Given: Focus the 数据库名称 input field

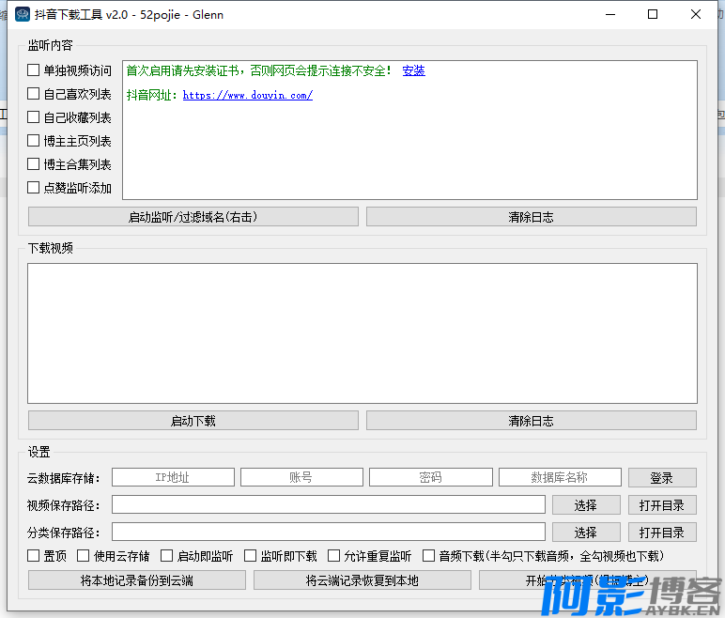Looking at the screenshot, I should (560, 477).
